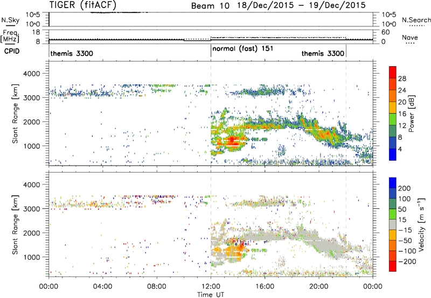Click the N.Sky legend label
The height and width of the screenshot is (298, 431).
(x=10, y=20)
